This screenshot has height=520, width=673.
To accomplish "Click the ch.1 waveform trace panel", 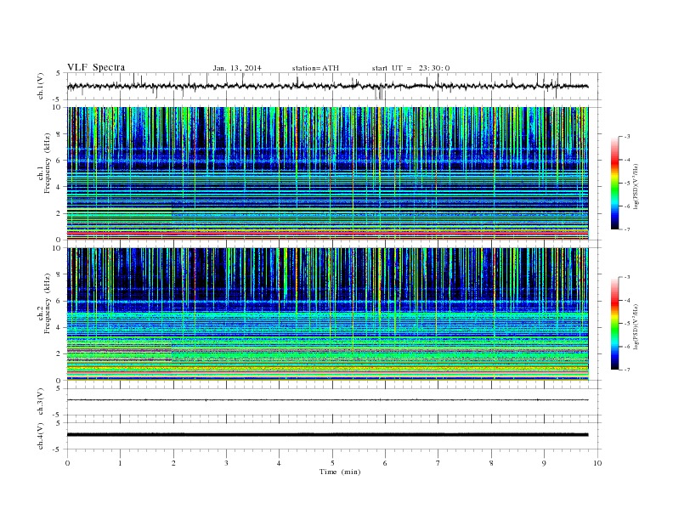I will coord(334,86).
